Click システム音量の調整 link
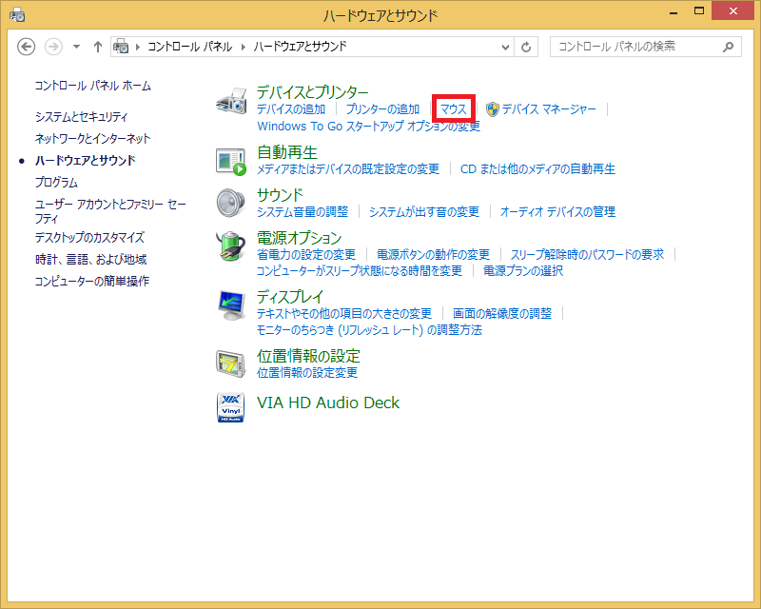The width and height of the screenshot is (761, 609). pyautogui.click(x=302, y=212)
